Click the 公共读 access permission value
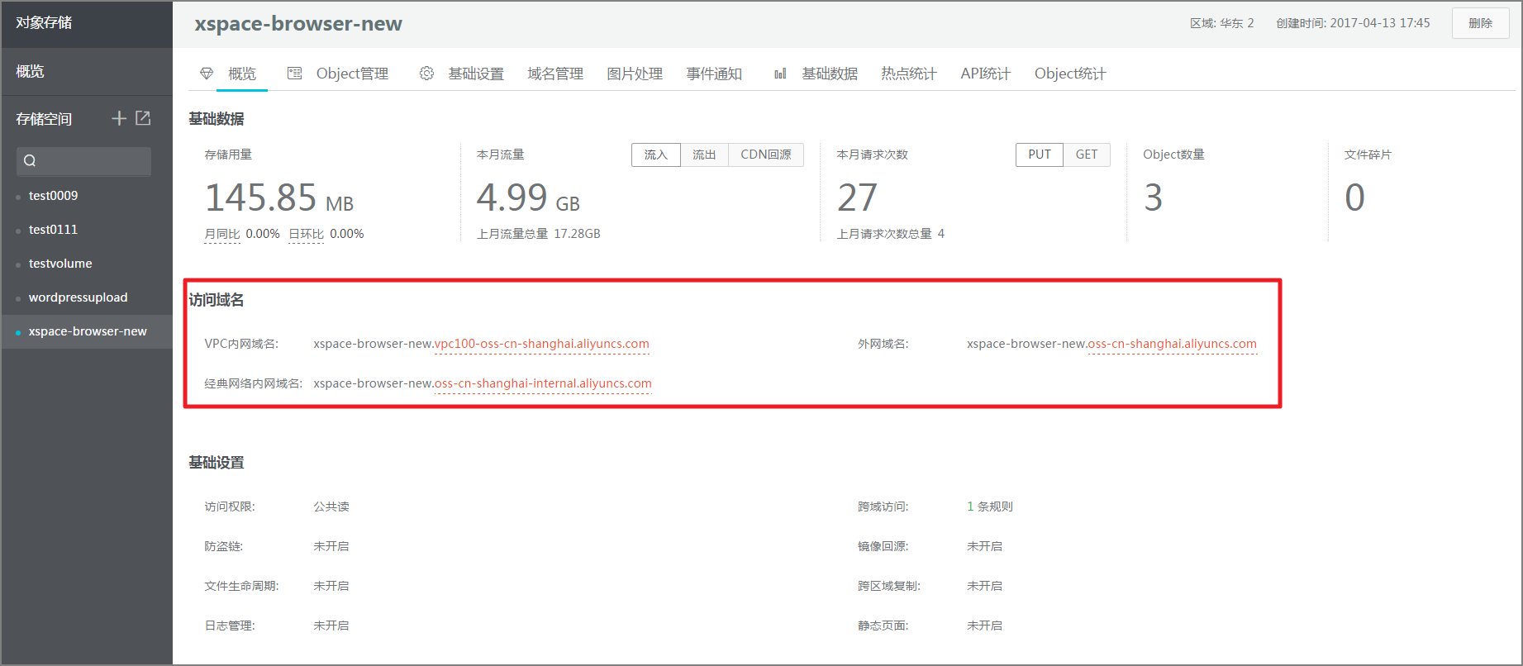The image size is (1523, 666). point(331,507)
